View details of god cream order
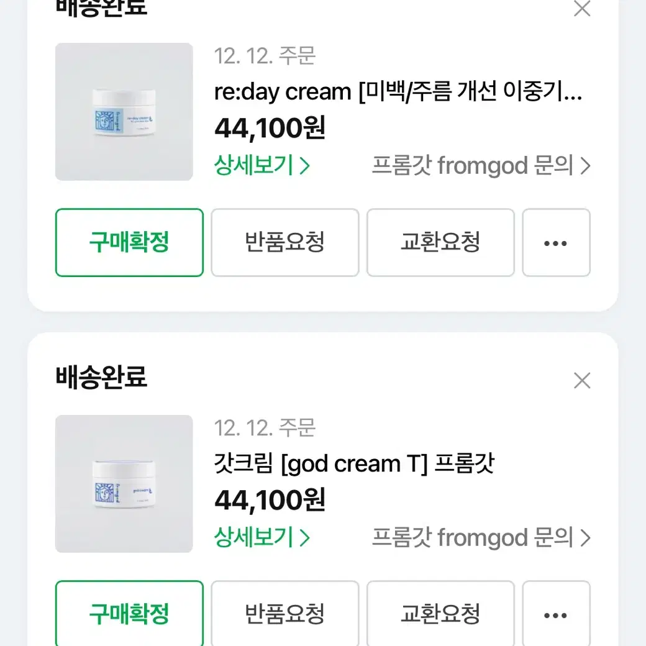Viewport: 646px width, 646px height. 262,537
